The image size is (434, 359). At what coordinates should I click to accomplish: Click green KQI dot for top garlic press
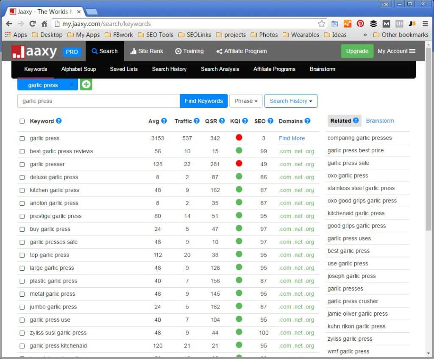point(239,254)
